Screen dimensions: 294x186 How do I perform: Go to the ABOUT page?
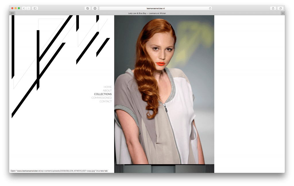click(x=107, y=91)
